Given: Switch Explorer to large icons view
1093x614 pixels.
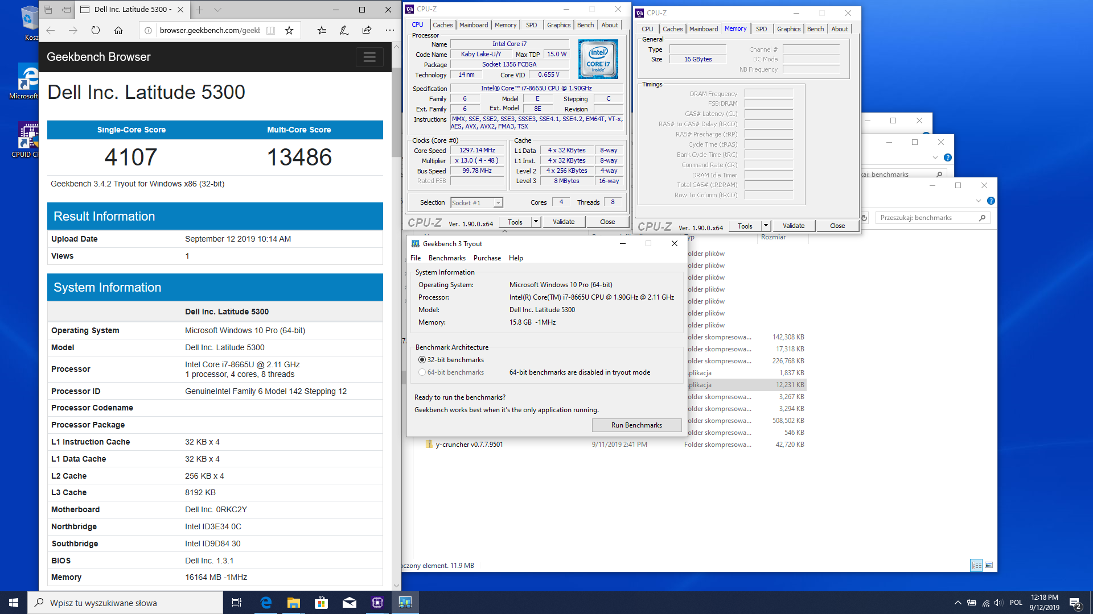Looking at the screenshot, I should click(x=989, y=565).
